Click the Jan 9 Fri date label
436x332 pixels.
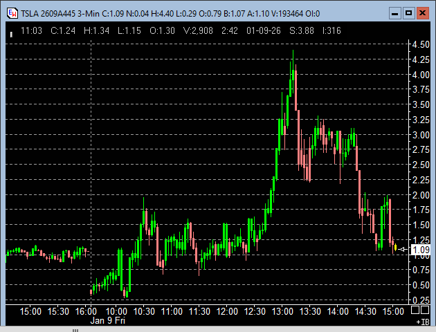(x=108, y=321)
